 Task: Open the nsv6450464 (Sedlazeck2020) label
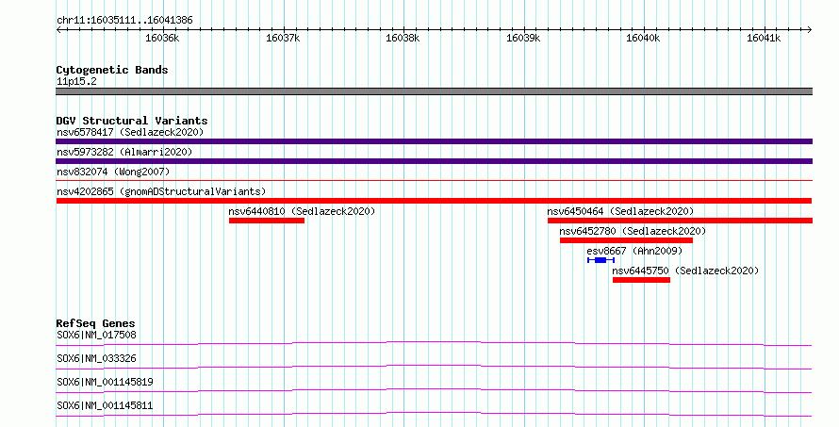pos(620,211)
